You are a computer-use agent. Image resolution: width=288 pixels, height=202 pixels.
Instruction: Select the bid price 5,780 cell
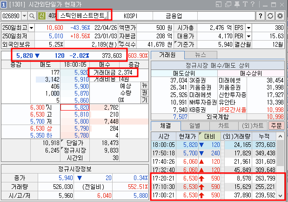click(x=75, y=136)
